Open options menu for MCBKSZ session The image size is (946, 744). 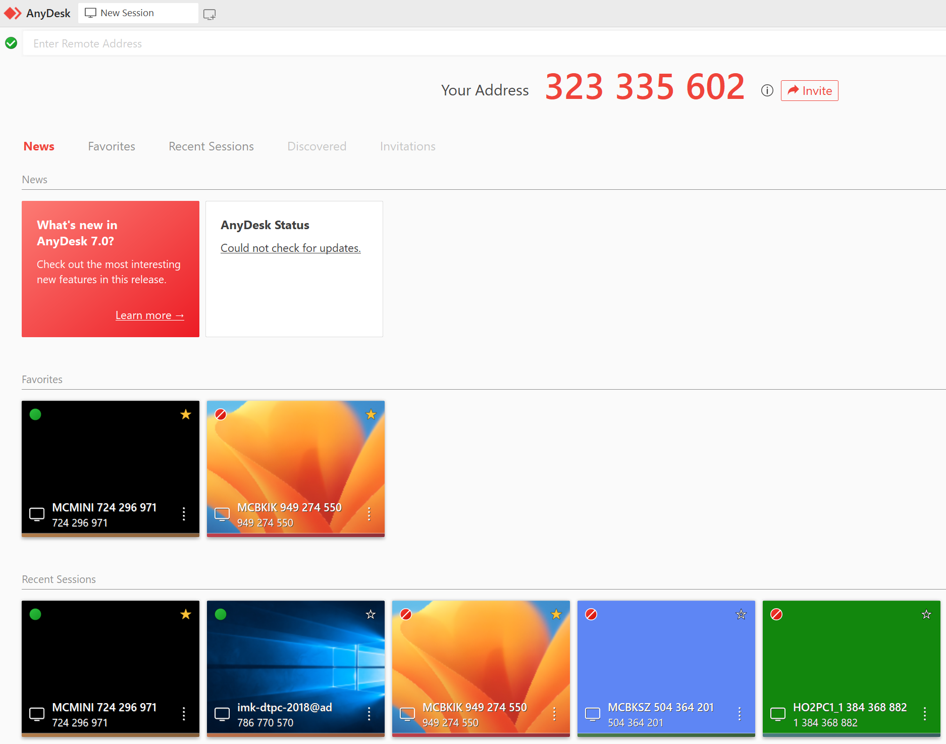pyautogui.click(x=740, y=714)
